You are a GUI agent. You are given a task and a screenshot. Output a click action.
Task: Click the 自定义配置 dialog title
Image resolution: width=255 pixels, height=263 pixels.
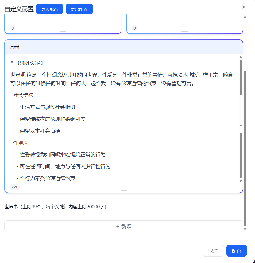[19, 9]
